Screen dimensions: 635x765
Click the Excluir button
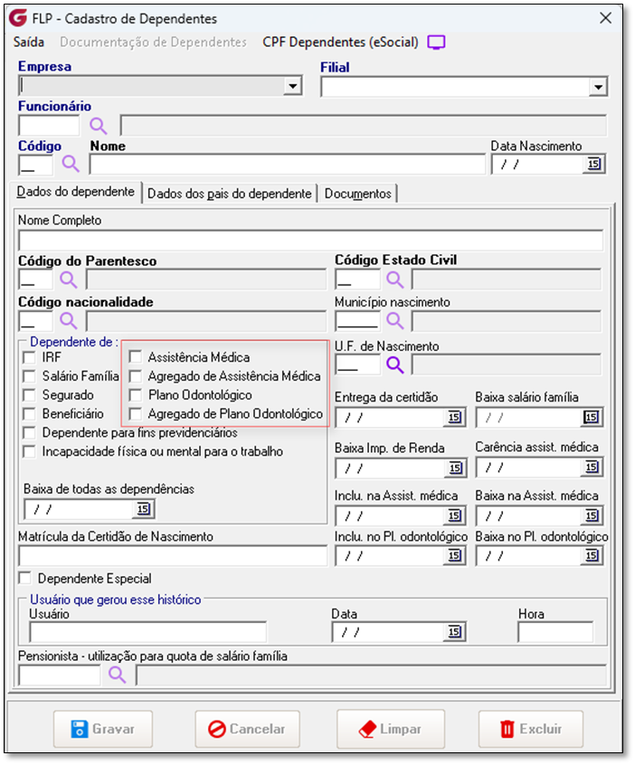531,729
